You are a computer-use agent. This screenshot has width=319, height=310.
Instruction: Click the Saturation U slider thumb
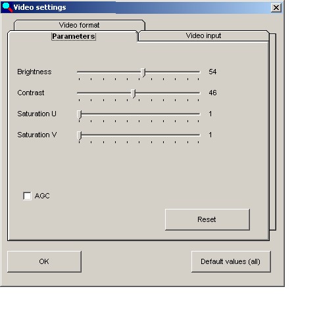(80, 114)
